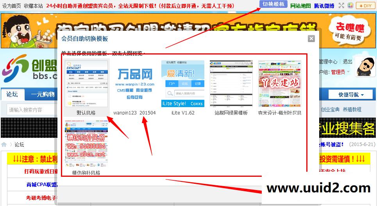Open the 管理中心 link
This screenshot has height=206, width=377.
pyautogui.click(x=328, y=62)
